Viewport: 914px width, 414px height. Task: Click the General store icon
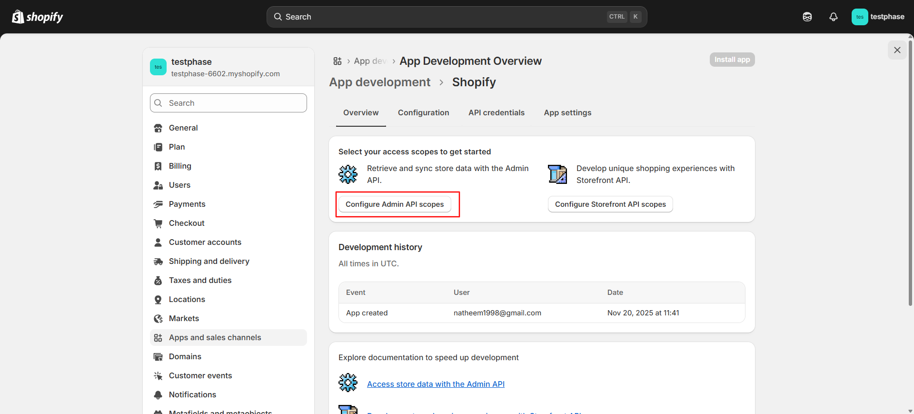pyautogui.click(x=158, y=128)
